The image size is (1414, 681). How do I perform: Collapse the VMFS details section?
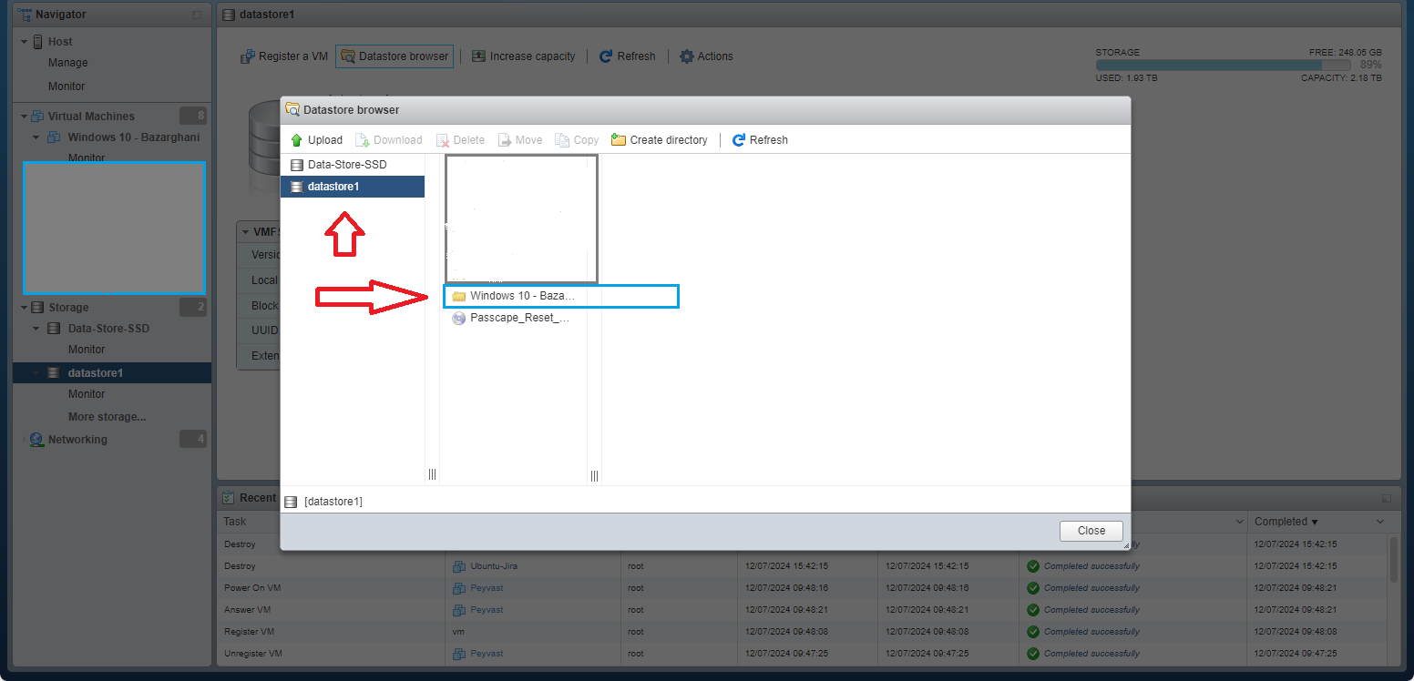coord(245,232)
